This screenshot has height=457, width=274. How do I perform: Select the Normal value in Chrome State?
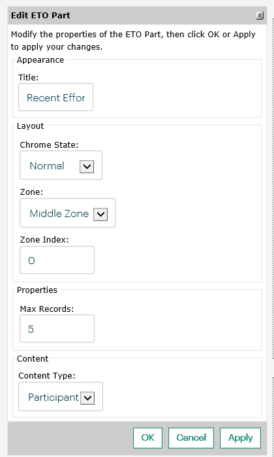[47, 166]
